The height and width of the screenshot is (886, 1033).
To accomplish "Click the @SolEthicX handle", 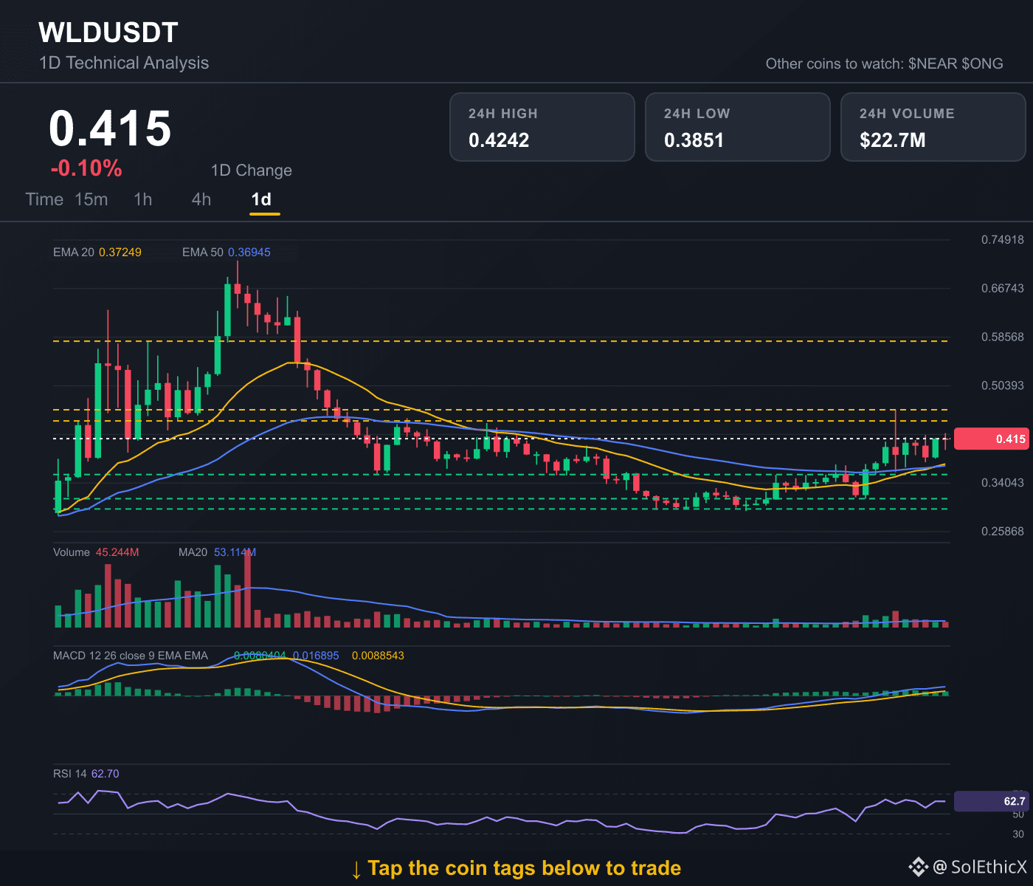I will pos(980,867).
